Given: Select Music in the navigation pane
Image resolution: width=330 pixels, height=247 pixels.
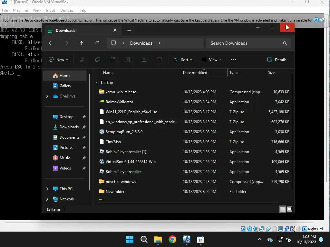Looking at the screenshot, I should 65,158.
